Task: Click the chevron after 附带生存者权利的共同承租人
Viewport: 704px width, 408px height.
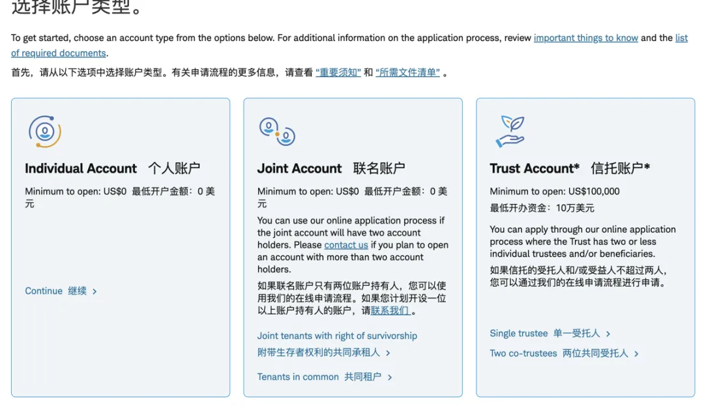Action: [x=389, y=353]
